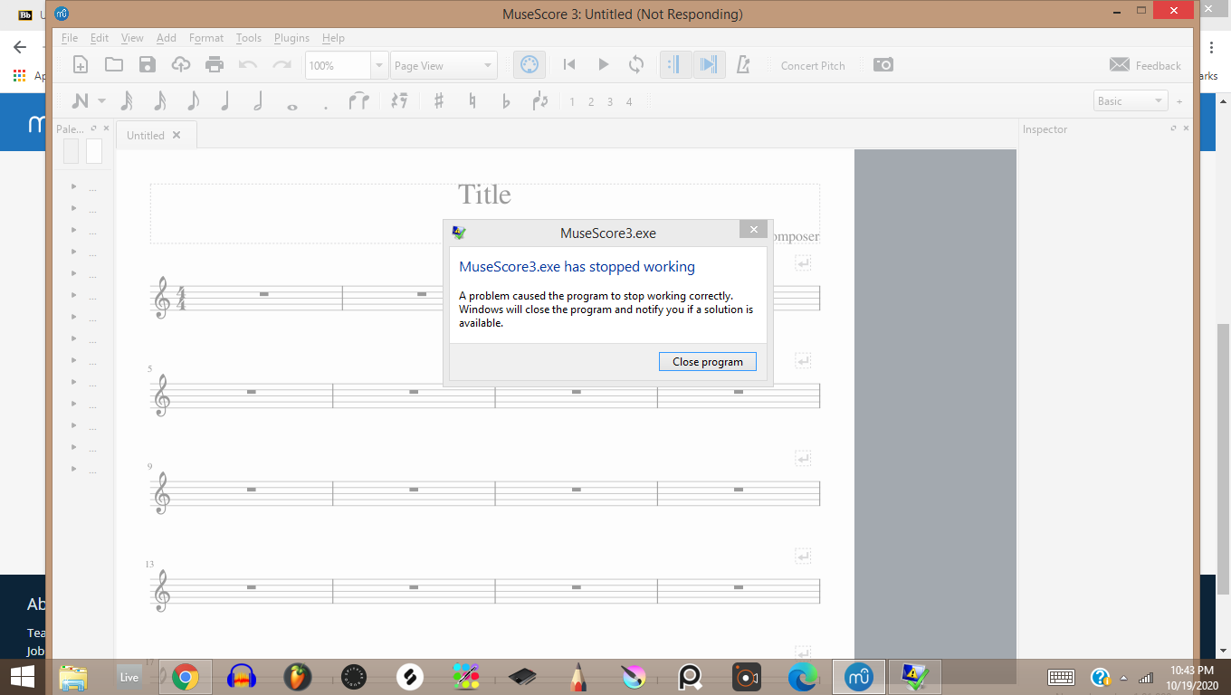Toggle the augmentation dot
Viewport: 1231px width, 695px height.
click(326, 108)
